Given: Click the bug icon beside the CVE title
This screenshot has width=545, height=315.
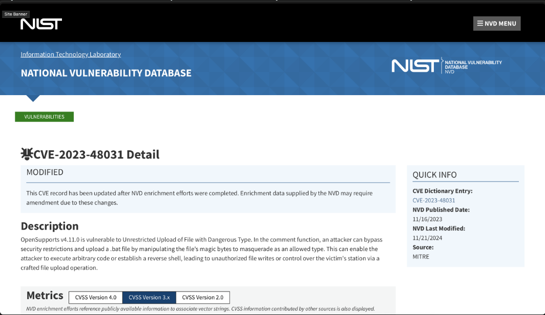Looking at the screenshot, I should click(x=27, y=153).
